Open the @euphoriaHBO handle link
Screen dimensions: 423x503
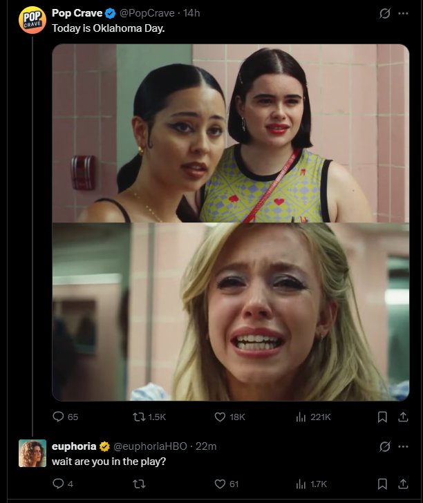(150, 446)
